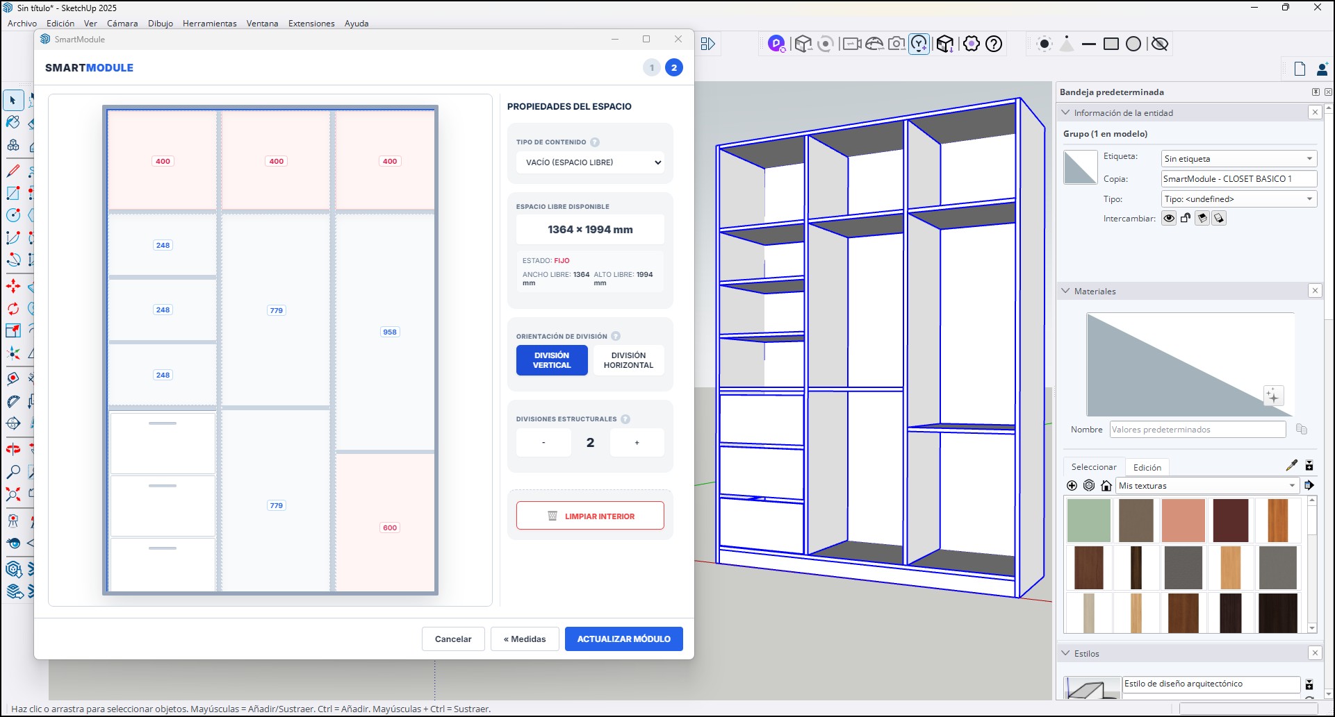The width and height of the screenshot is (1335, 717).
Task: Click the Cancelar button
Action: tap(453, 639)
